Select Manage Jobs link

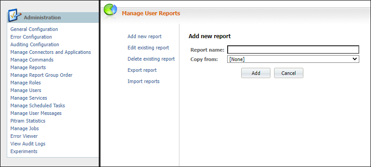tap(25, 128)
